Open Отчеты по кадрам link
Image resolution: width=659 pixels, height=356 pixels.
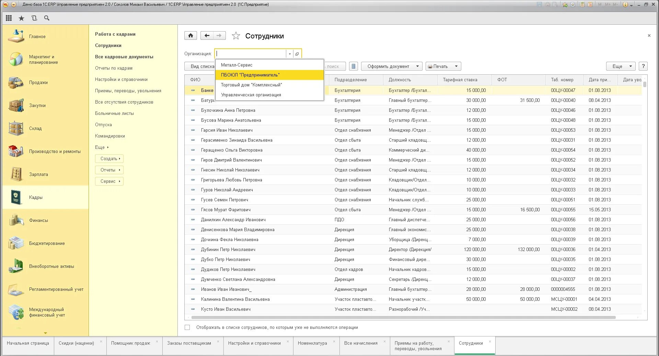(x=114, y=68)
